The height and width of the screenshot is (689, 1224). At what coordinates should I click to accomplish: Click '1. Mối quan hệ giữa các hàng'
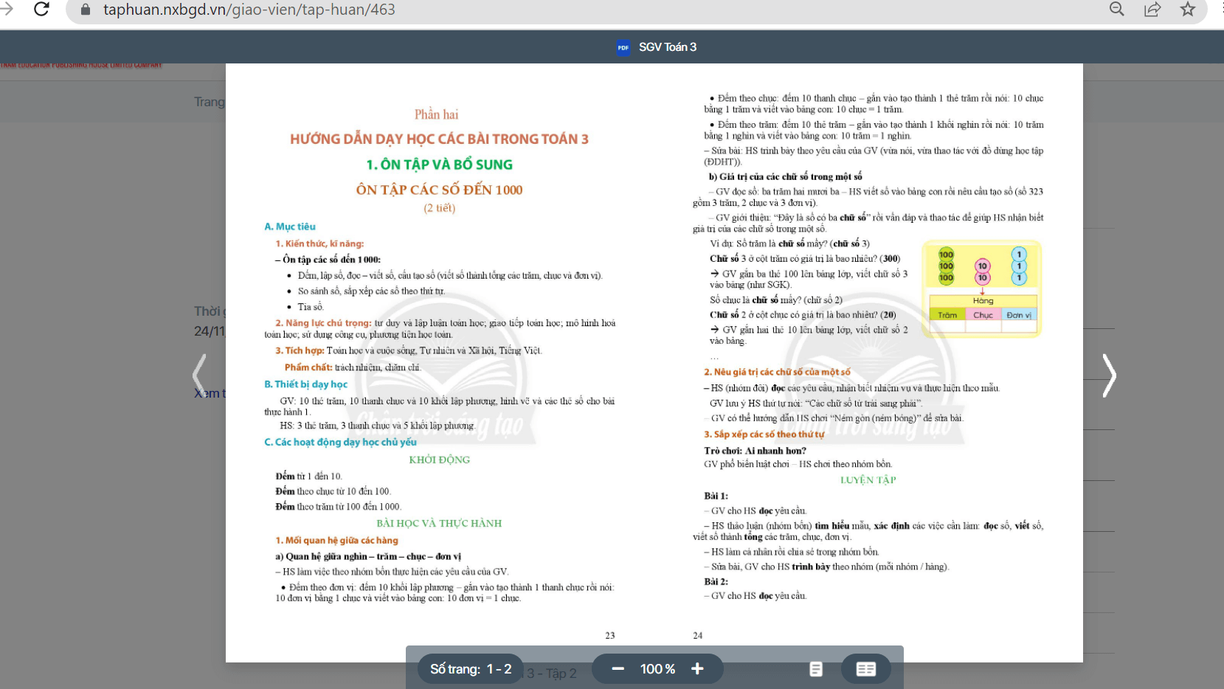tap(336, 540)
